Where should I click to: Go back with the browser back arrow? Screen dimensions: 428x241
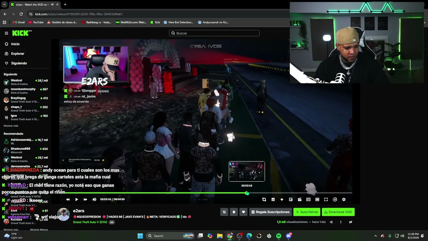5,14
